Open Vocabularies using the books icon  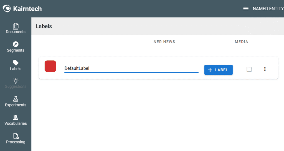point(16,117)
